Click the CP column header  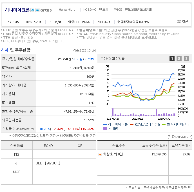click(80, 146)
